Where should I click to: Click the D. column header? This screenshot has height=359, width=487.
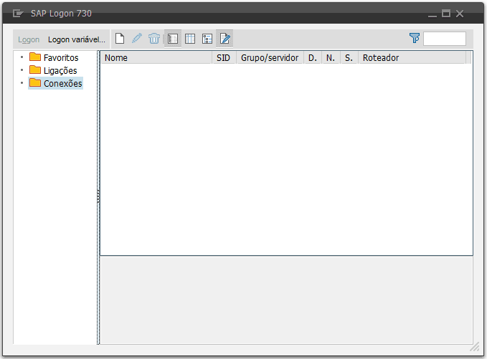(313, 58)
